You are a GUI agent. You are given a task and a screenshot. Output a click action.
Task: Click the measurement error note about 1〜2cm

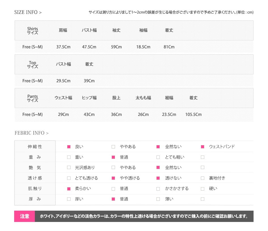coord(171,12)
